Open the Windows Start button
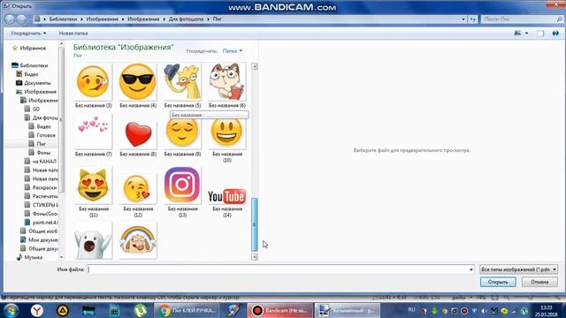 [x=11, y=310]
